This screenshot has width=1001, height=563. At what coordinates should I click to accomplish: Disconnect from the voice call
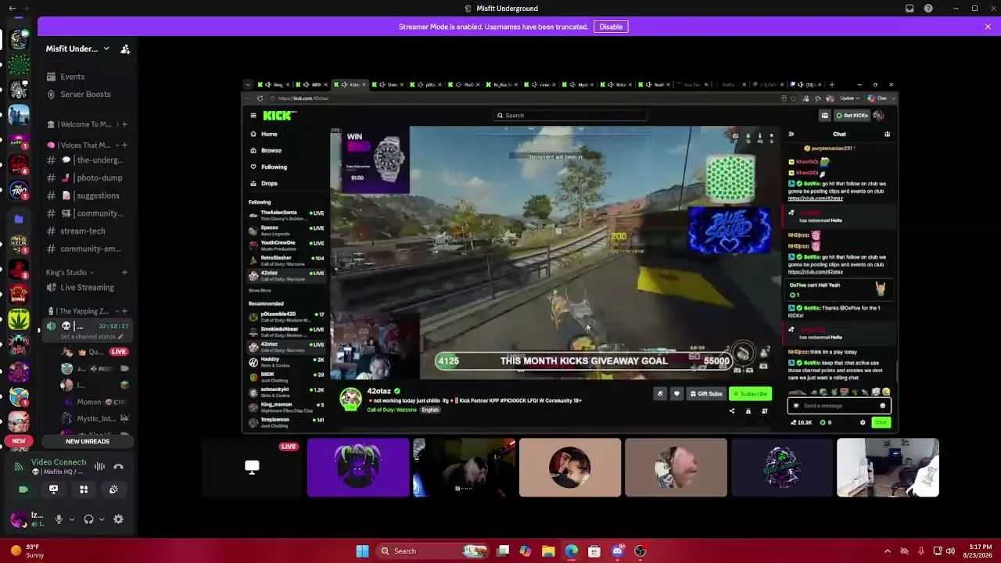(x=119, y=467)
